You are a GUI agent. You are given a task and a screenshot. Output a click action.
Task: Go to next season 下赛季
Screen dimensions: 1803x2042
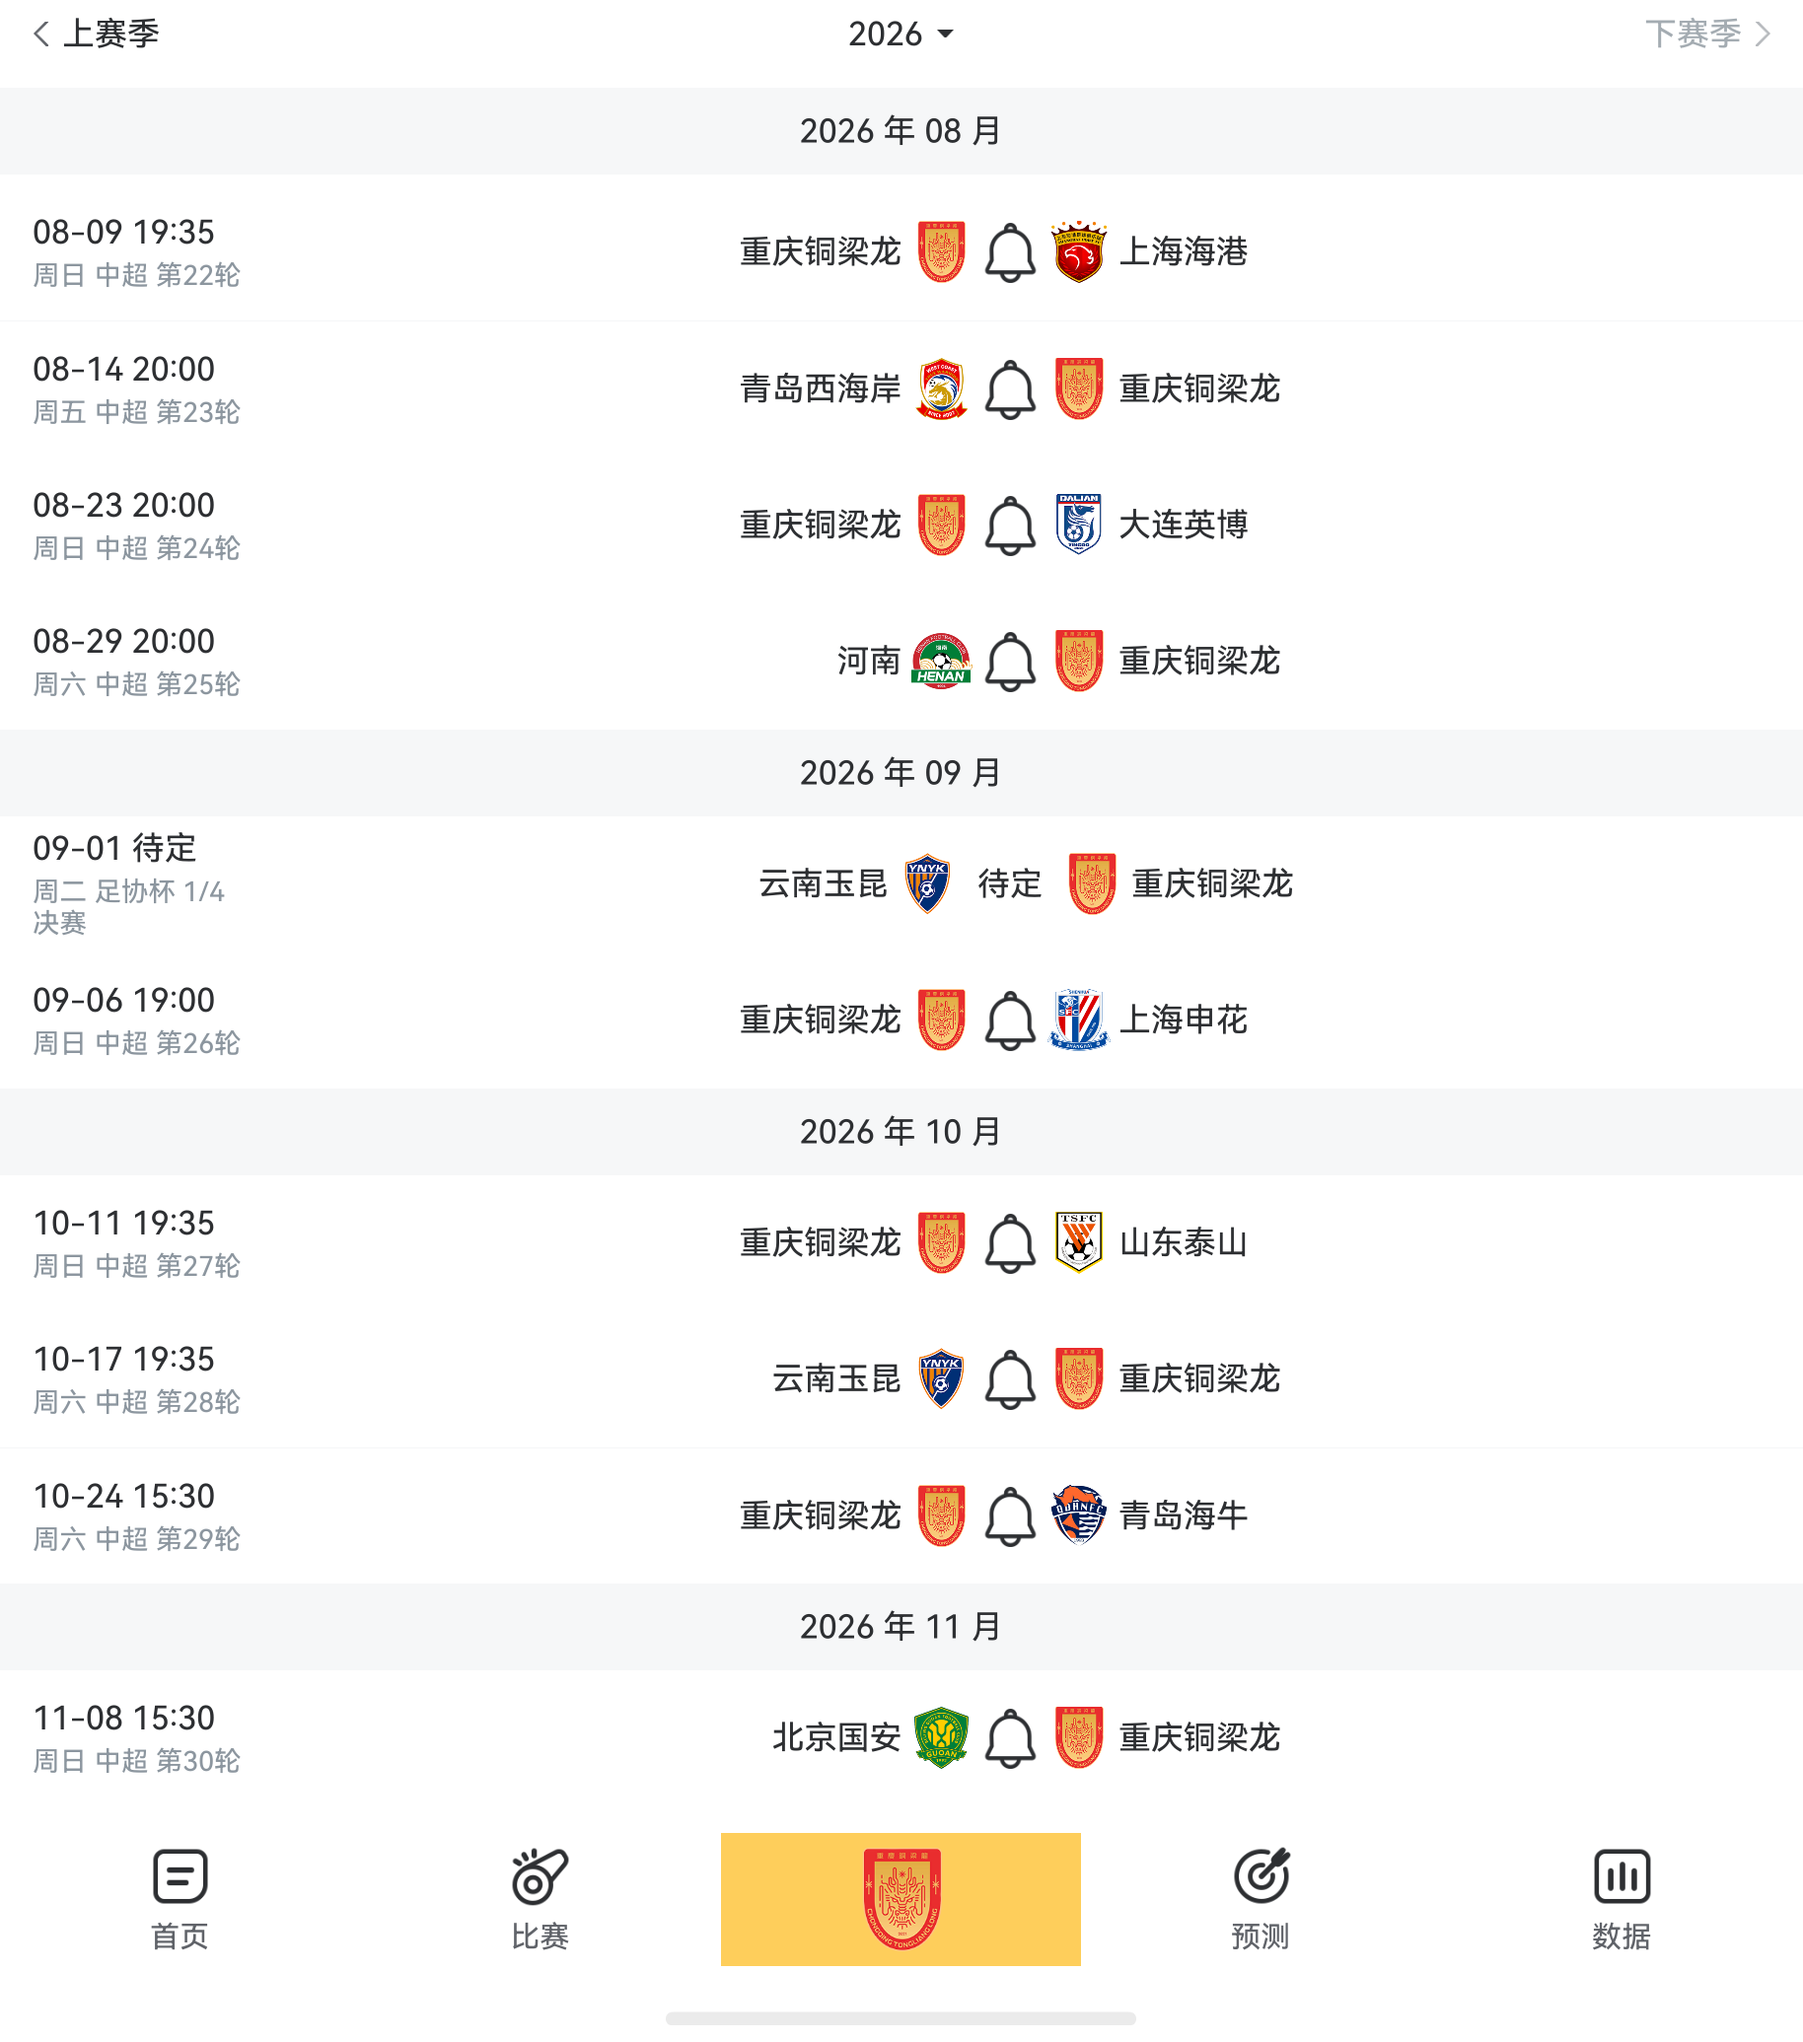[x=1708, y=34]
